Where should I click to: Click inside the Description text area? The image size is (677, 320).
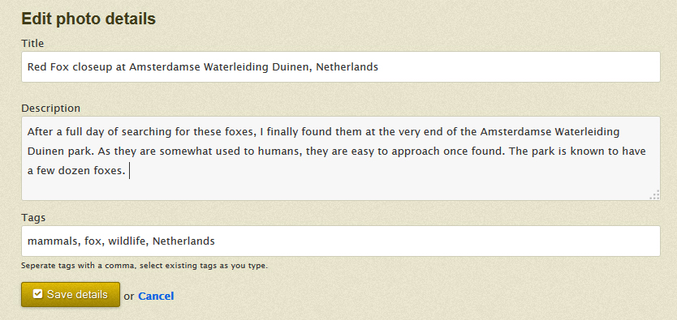[341, 158]
